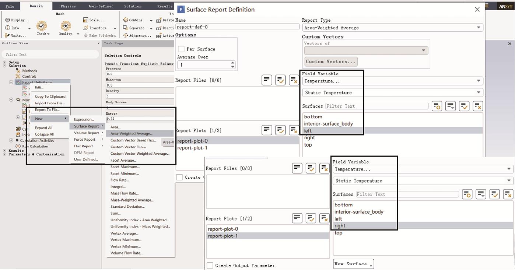515x270 pixels.
Task: Choose Collapse All in context menu
Action: click(x=44, y=134)
